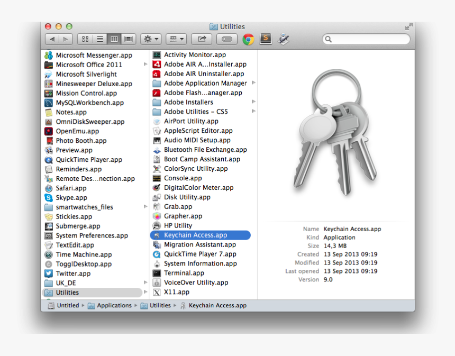
Task: Select the Console.app icon
Action: [x=157, y=178]
